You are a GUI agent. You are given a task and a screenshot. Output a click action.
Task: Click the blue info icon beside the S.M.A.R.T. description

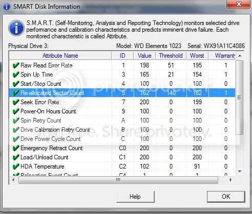(x=16, y=28)
